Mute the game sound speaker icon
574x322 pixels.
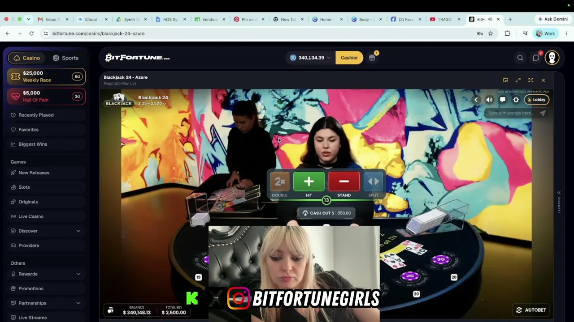pos(489,100)
